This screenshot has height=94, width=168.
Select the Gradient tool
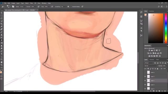tap(2, 43)
